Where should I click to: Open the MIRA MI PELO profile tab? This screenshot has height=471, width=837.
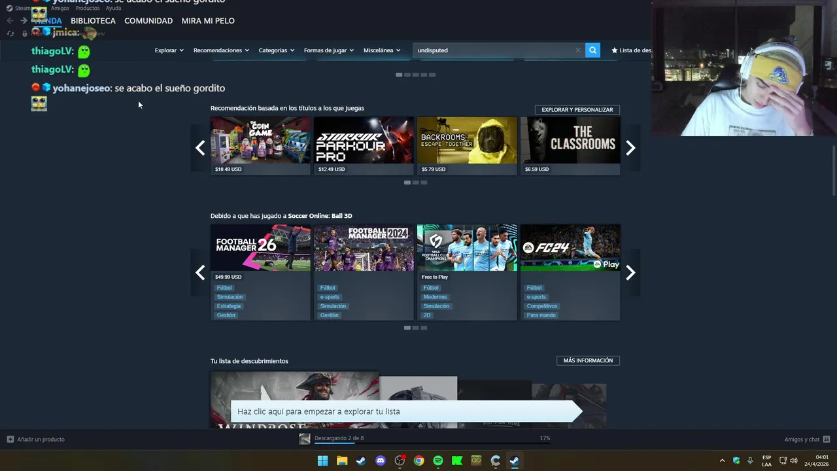click(x=208, y=21)
